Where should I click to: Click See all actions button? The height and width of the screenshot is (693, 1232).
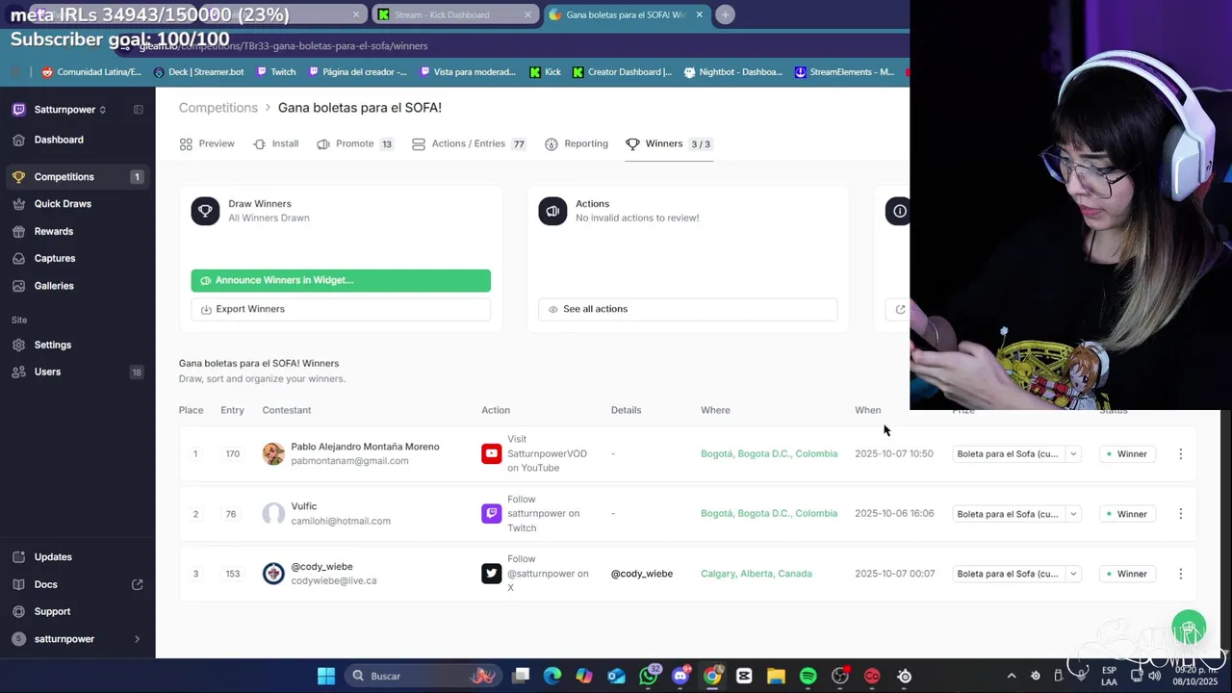tap(687, 309)
